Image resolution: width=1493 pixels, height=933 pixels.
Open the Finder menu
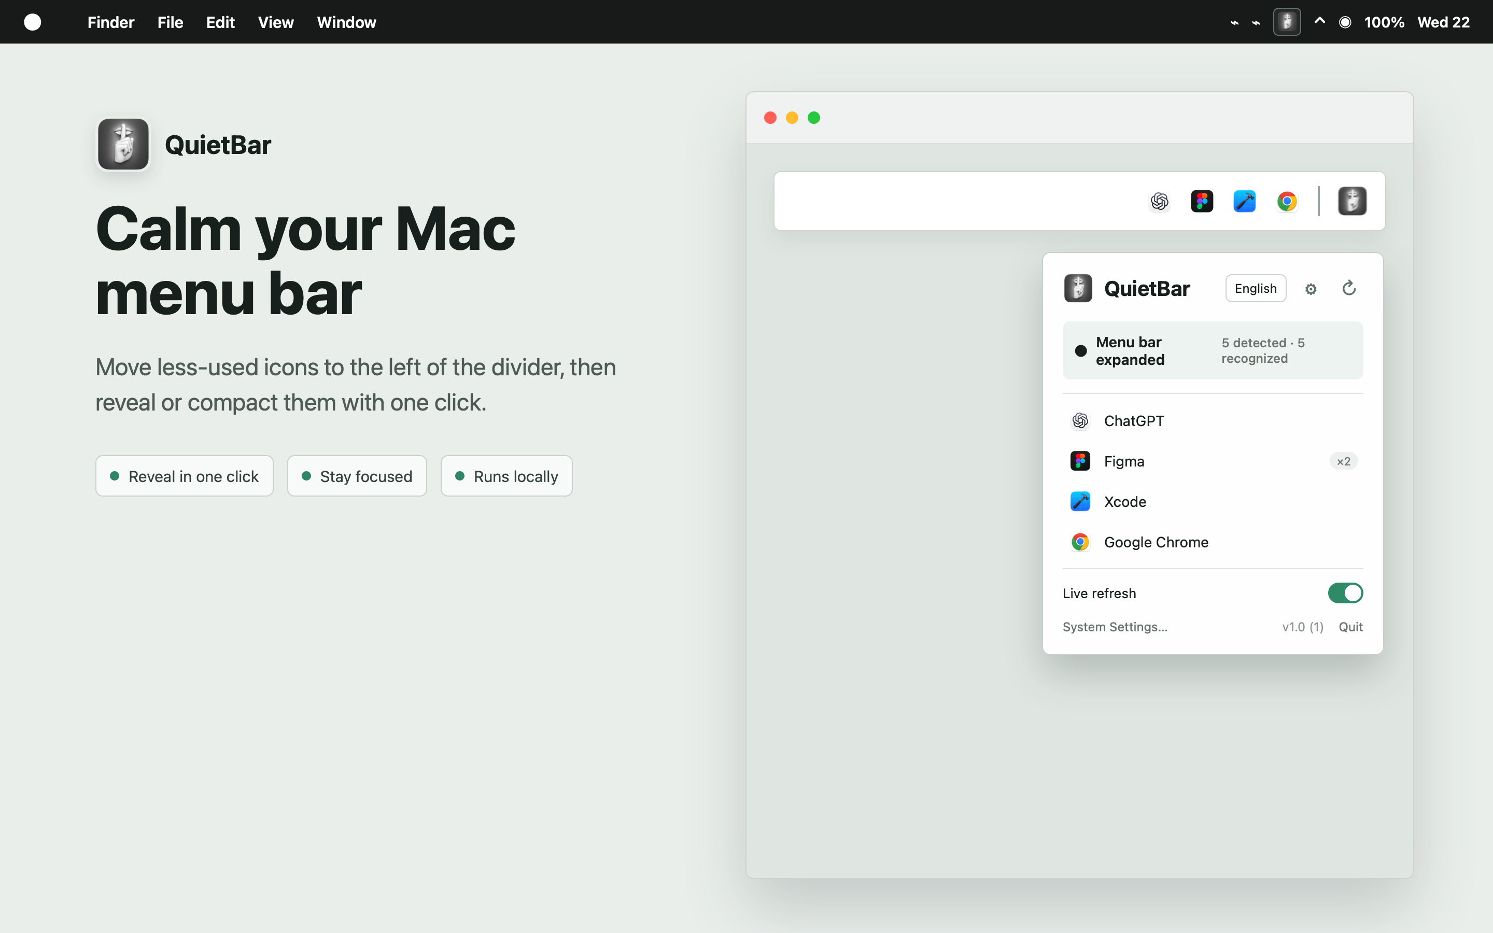pyautogui.click(x=110, y=22)
